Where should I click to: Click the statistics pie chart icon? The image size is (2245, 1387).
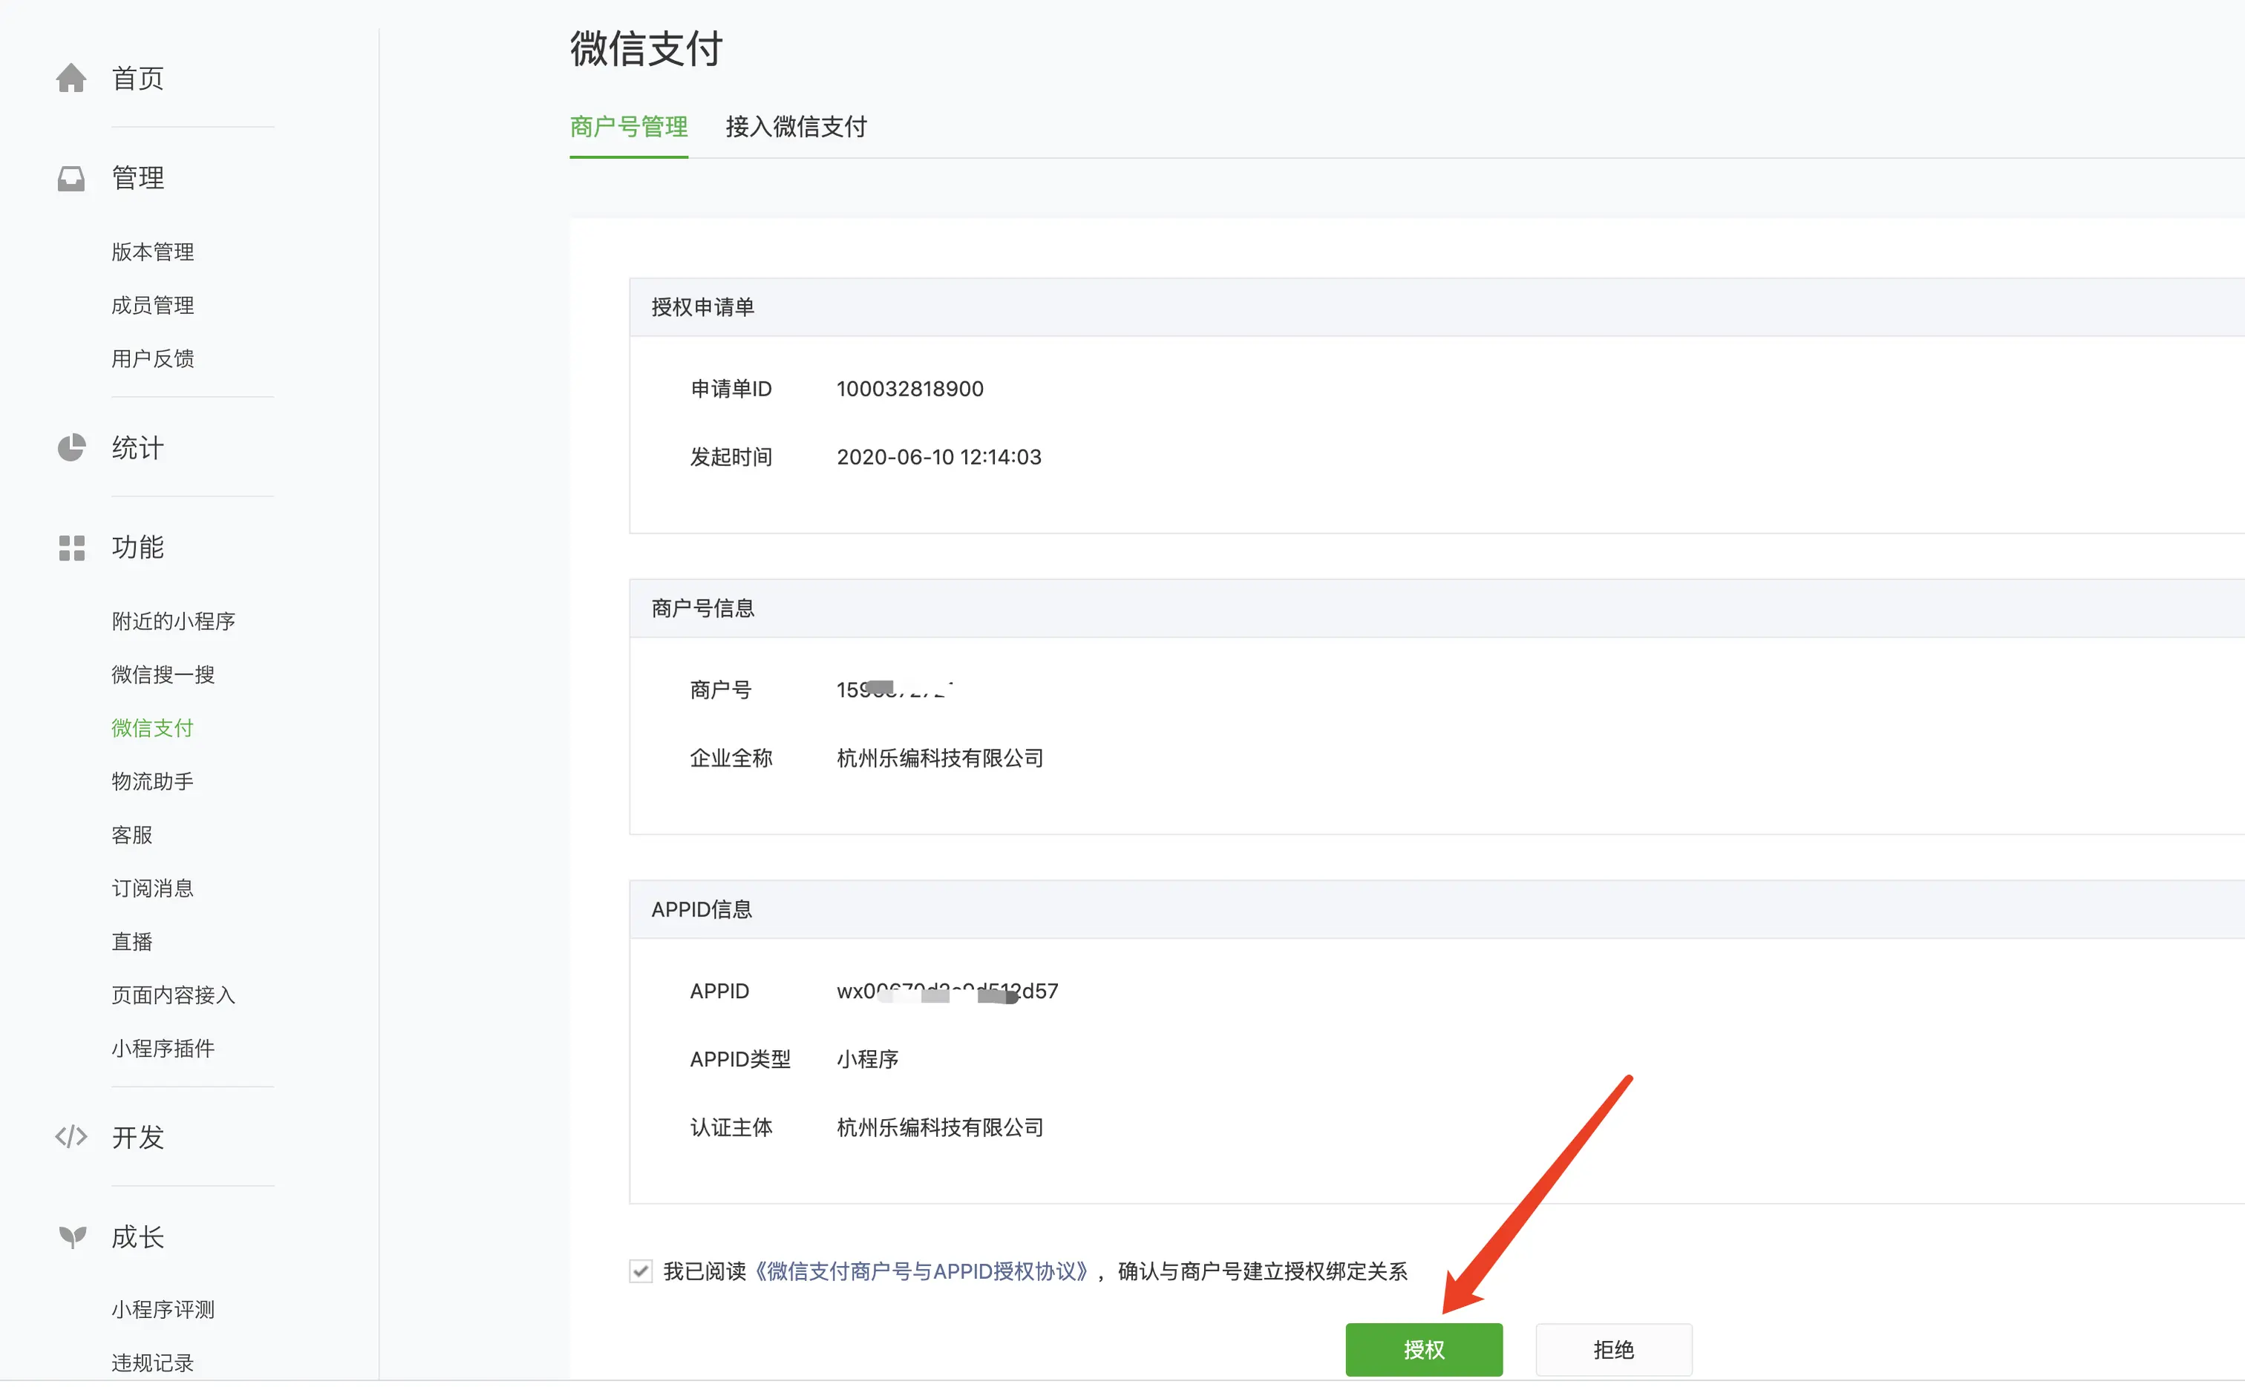[x=71, y=447]
